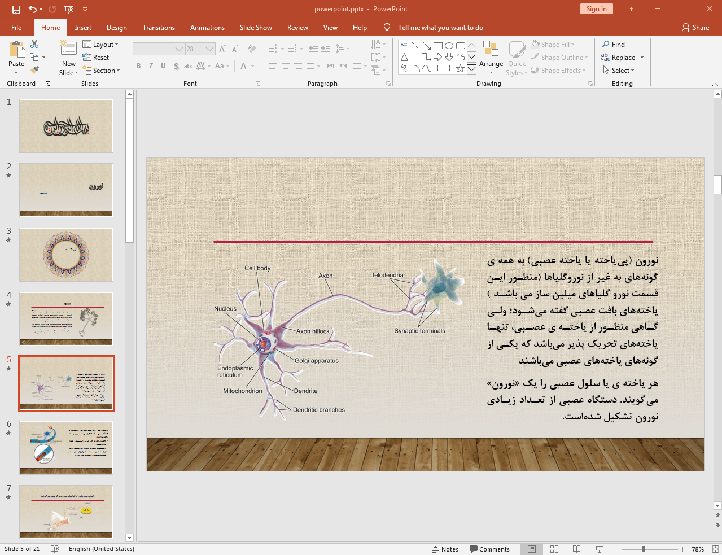Click the zoom slider handle

point(643,549)
